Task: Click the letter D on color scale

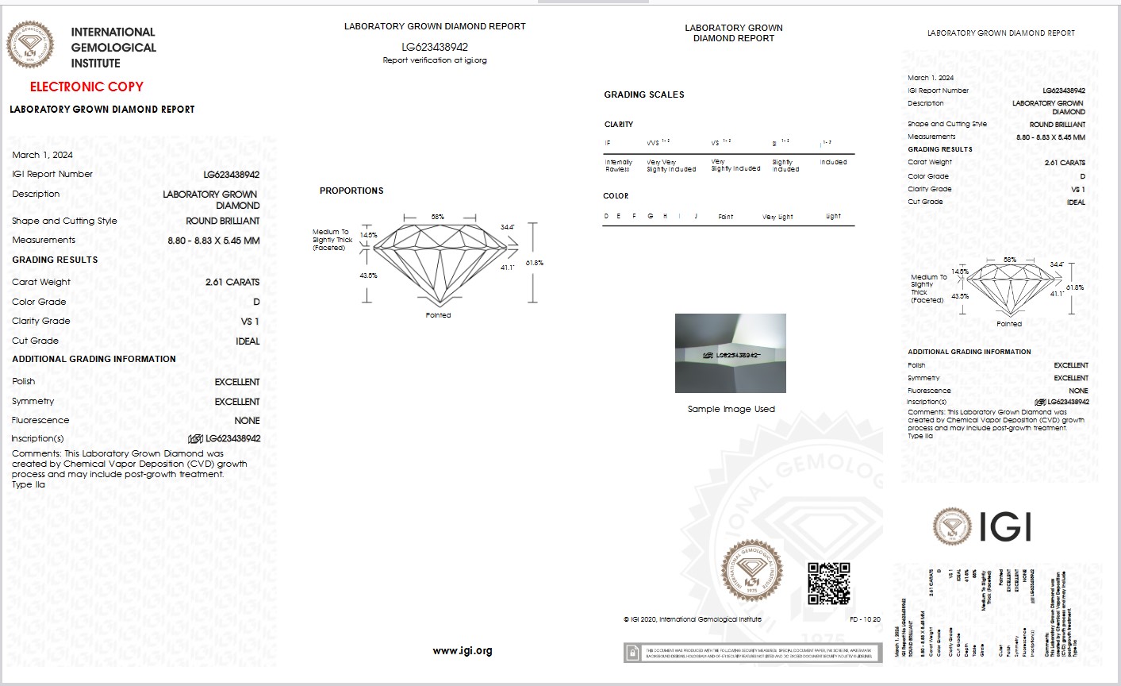Action: 607,216
